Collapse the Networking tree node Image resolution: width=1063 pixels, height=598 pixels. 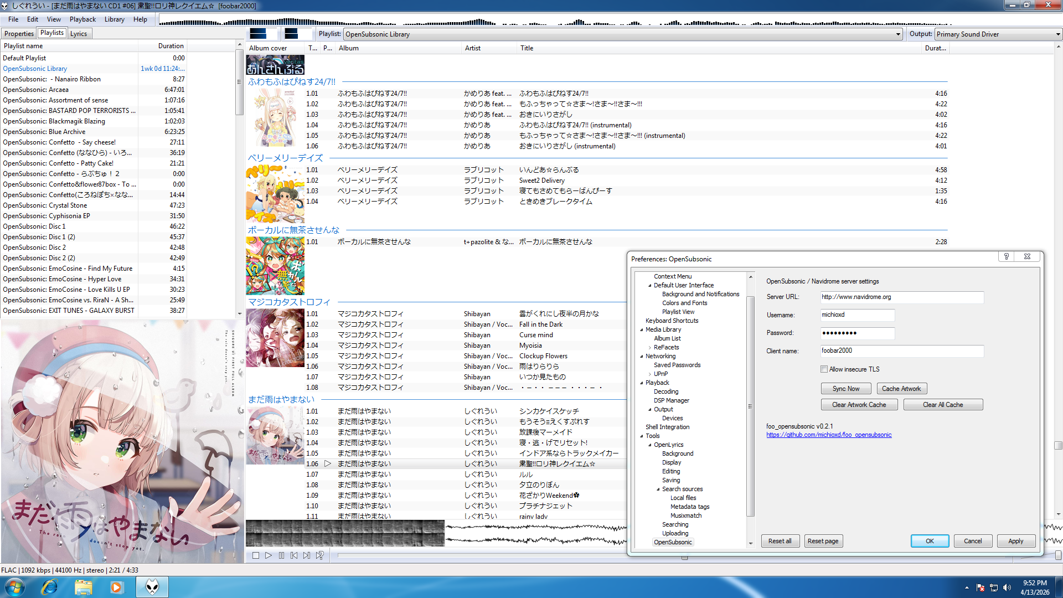click(x=642, y=357)
